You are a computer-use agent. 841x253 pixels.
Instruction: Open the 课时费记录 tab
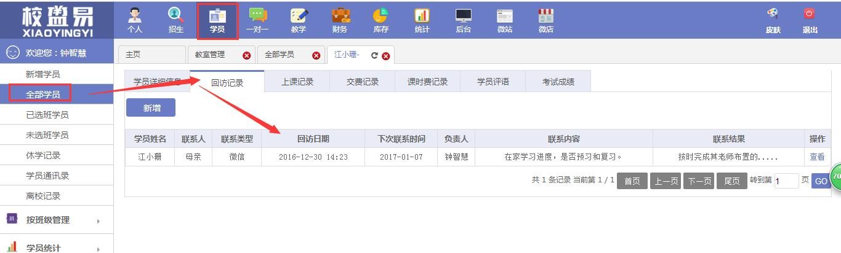[x=428, y=82]
